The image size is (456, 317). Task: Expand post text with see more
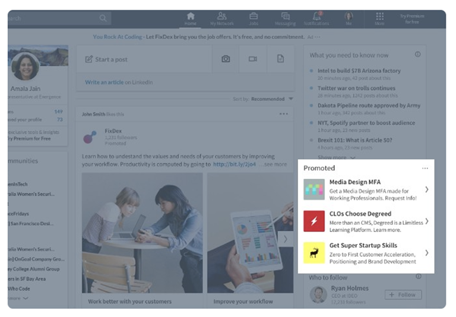275,164
